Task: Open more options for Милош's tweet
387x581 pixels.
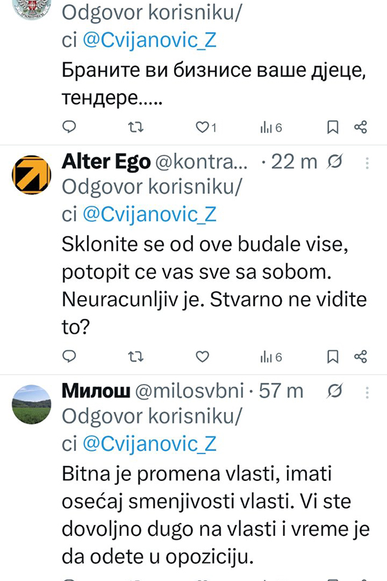Action: point(368,391)
